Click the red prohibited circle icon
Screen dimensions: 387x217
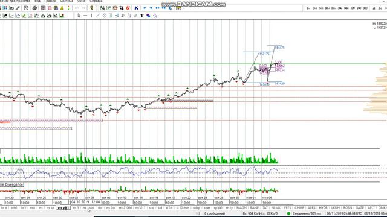point(128,8)
